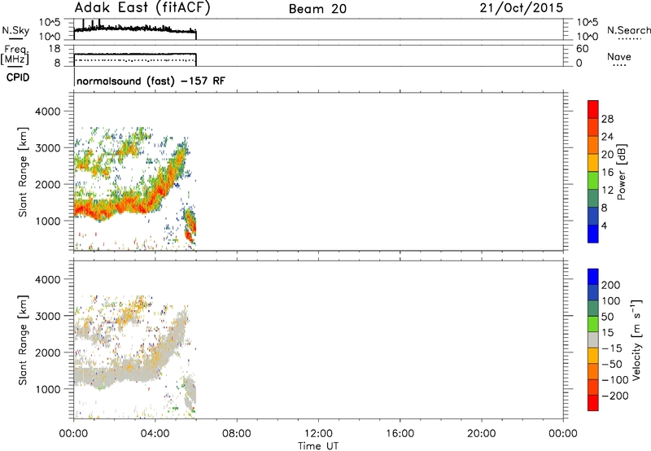Click the 'Velocity [m s-1]' color bar label

tap(636, 339)
